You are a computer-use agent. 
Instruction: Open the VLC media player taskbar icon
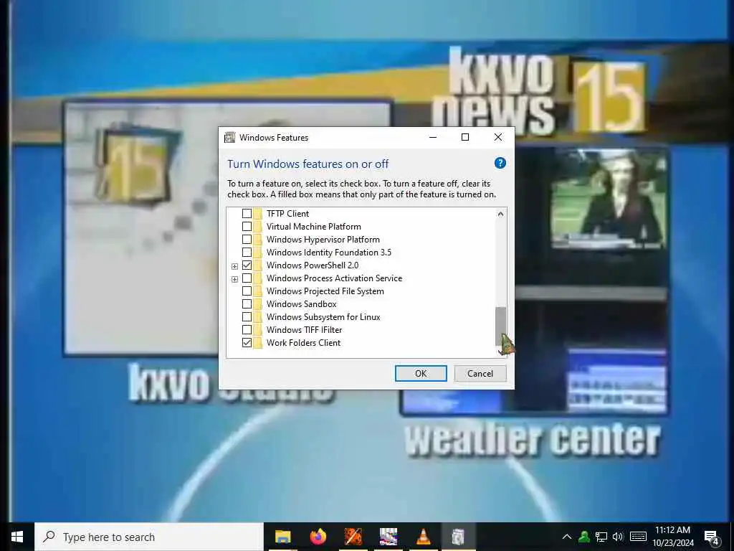point(423,537)
